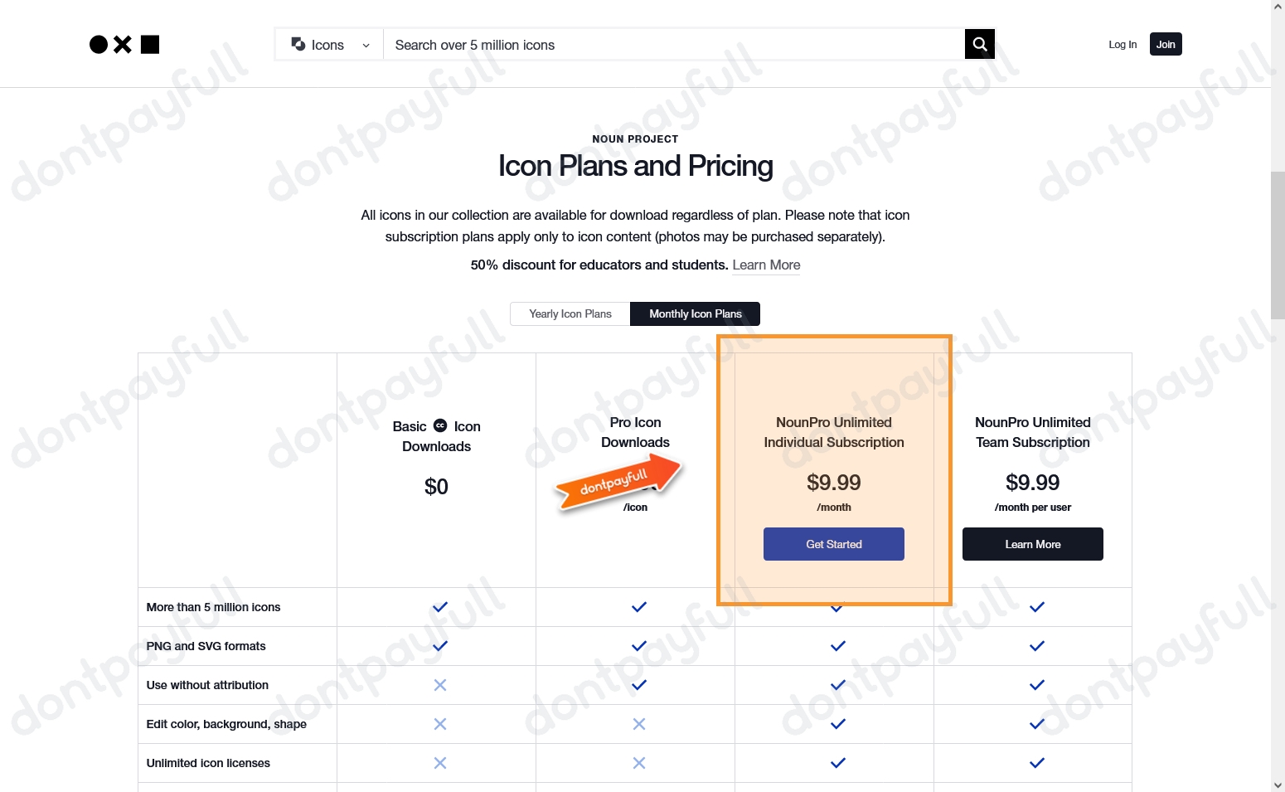Screen dimensions: 1285x792
Task: Click the scrollbar down arrow
Action: [1278, 785]
